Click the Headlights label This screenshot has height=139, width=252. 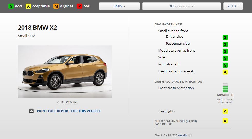coord(167,111)
